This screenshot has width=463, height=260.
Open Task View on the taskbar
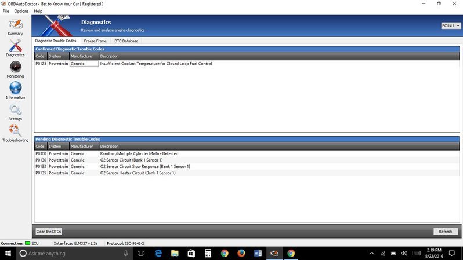141,253
